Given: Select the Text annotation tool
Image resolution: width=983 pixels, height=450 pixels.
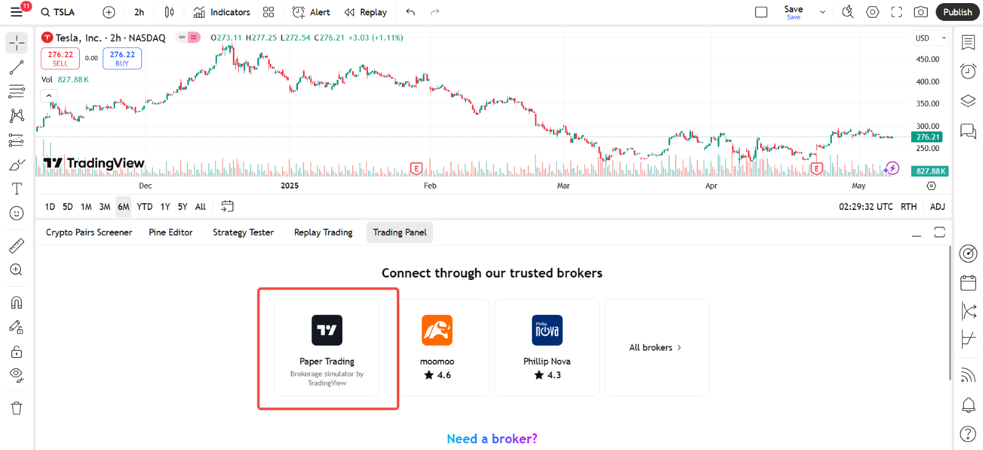Looking at the screenshot, I should coord(17,188).
